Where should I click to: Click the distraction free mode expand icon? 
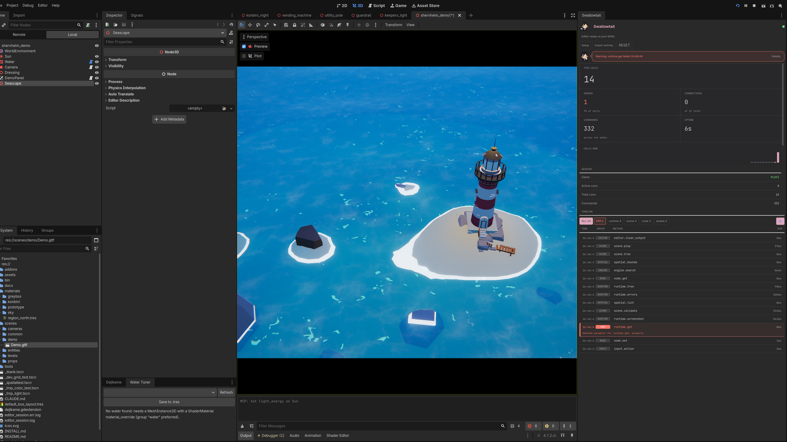tap(573, 15)
